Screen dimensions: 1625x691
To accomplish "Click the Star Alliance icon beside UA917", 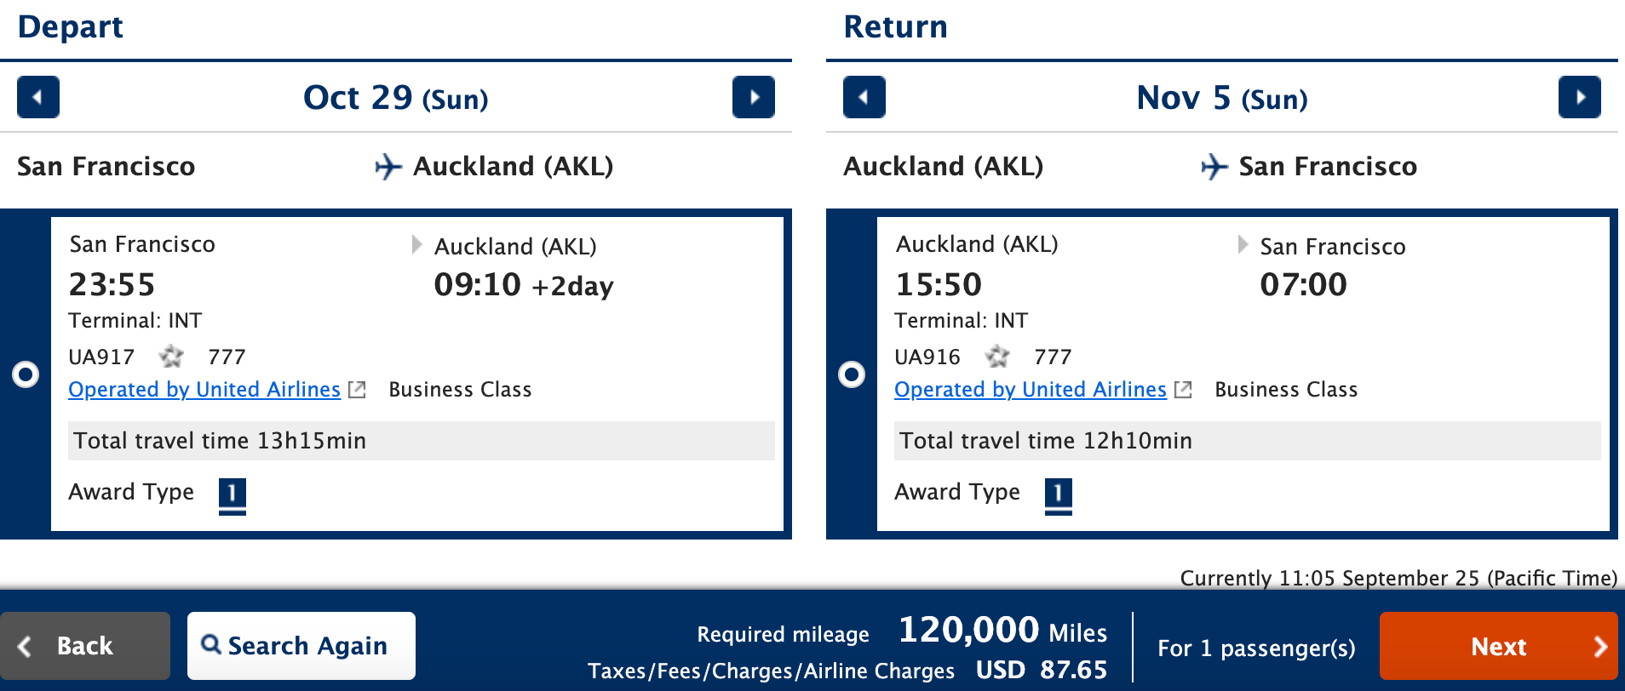I will tap(171, 357).
